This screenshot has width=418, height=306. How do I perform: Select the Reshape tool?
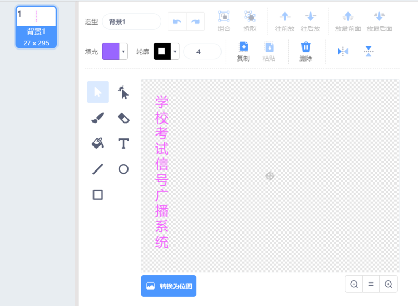[x=123, y=92]
